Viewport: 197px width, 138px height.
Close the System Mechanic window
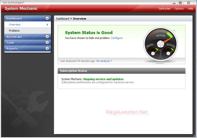(188, 3)
